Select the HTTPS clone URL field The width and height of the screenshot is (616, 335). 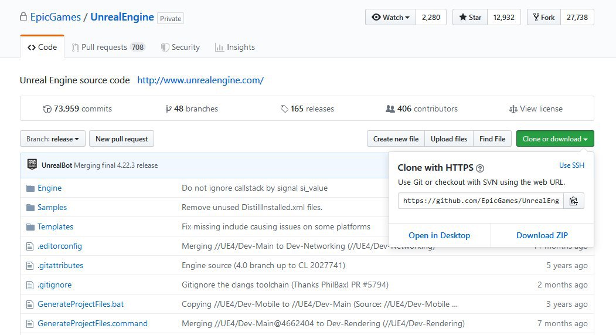(x=481, y=201)
